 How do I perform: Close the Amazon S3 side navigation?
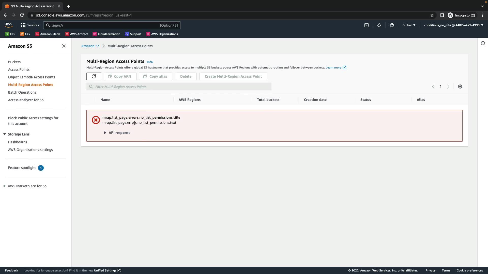[64, 46]
